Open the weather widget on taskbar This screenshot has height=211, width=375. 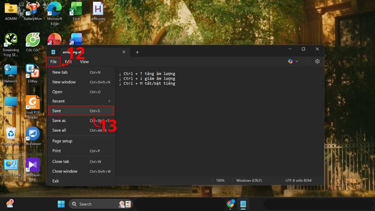(x=10, y=204)
